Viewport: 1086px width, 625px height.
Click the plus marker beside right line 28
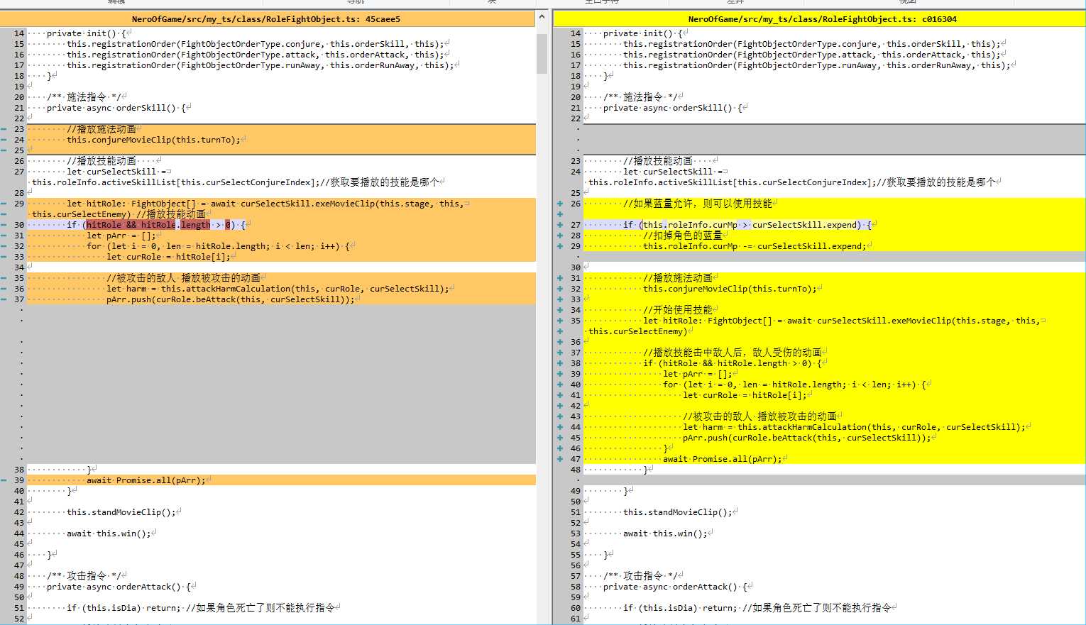click(560, 236)
